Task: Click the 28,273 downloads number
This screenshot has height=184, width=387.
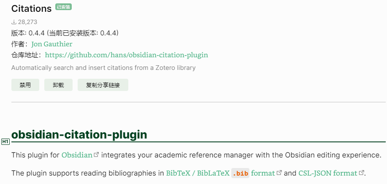Action: pyautogui.click(x=28, y=22)
